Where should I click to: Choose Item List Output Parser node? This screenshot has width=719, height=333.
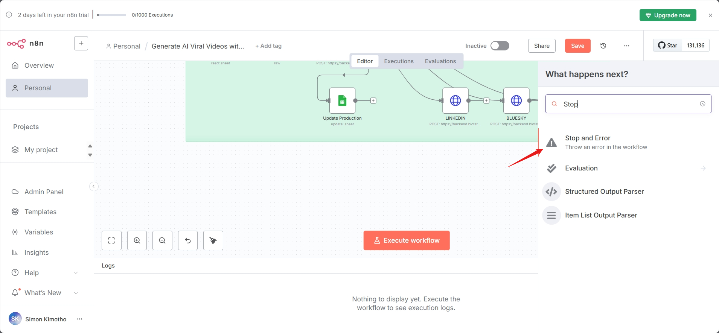point(628,215)
